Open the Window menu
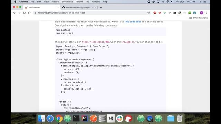The height and width of the screenshot is (124, 221). tap(96, 2)
